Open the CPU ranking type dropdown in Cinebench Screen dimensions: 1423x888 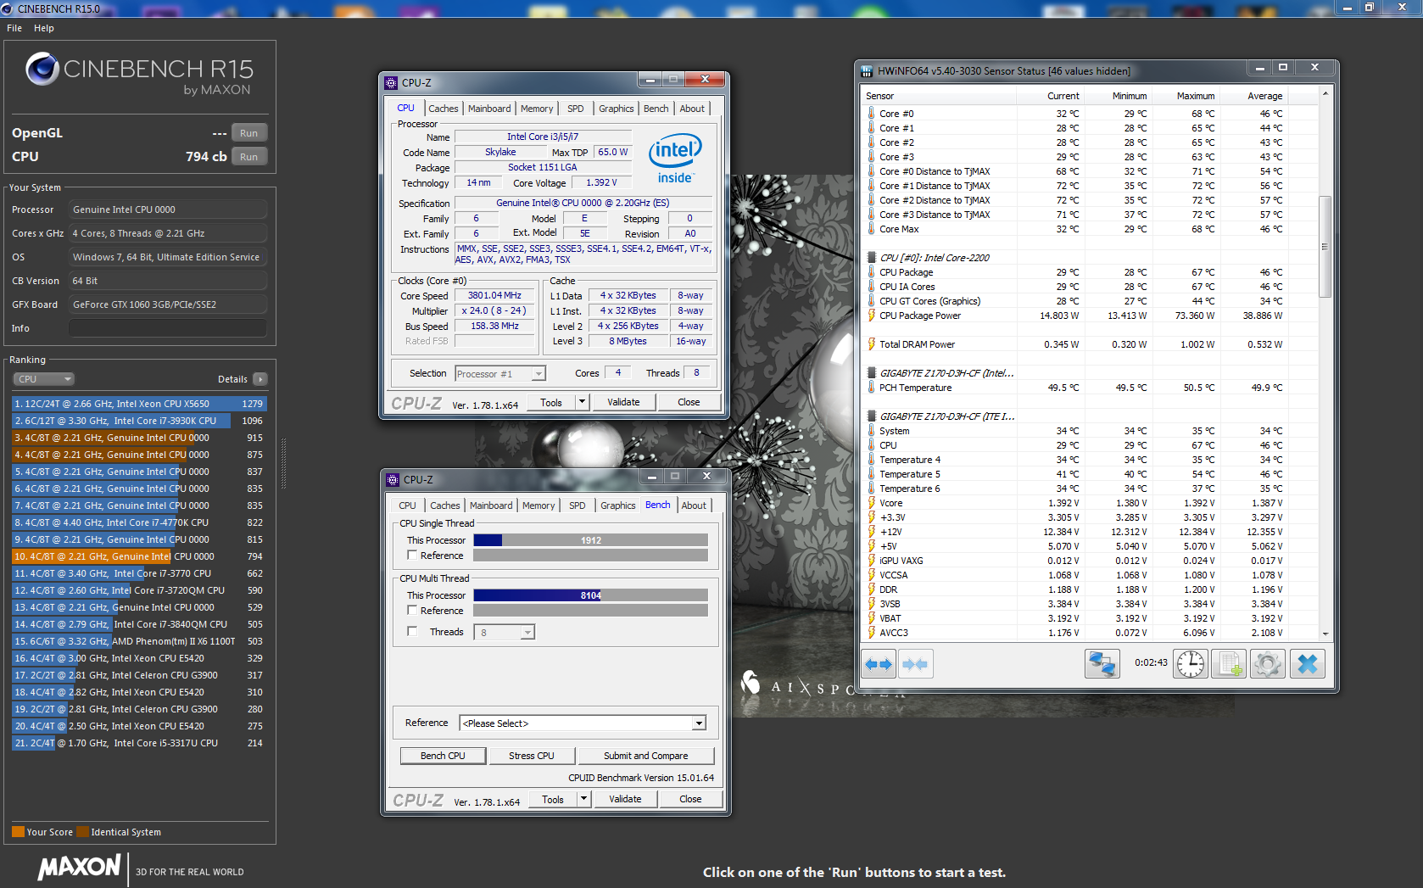point(44,379)
